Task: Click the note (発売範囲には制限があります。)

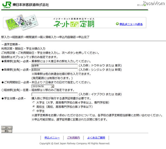Action: [x=52, y=78]
